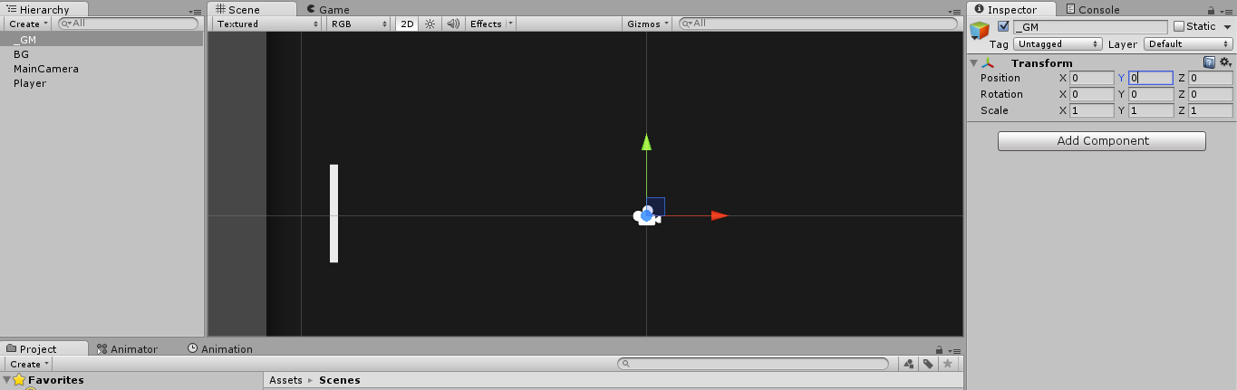Switch to the Console tab
Viewport: 1237px width, 390px height.
tap(1092, 9)
